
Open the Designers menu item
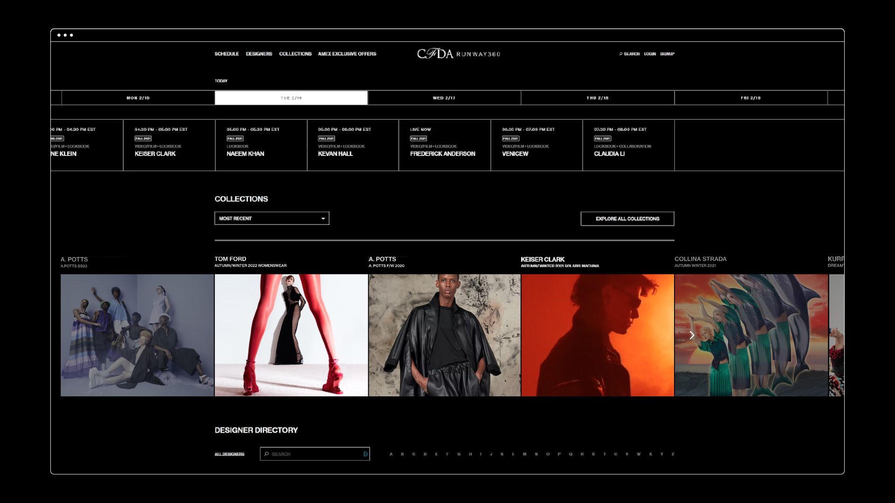259,54
